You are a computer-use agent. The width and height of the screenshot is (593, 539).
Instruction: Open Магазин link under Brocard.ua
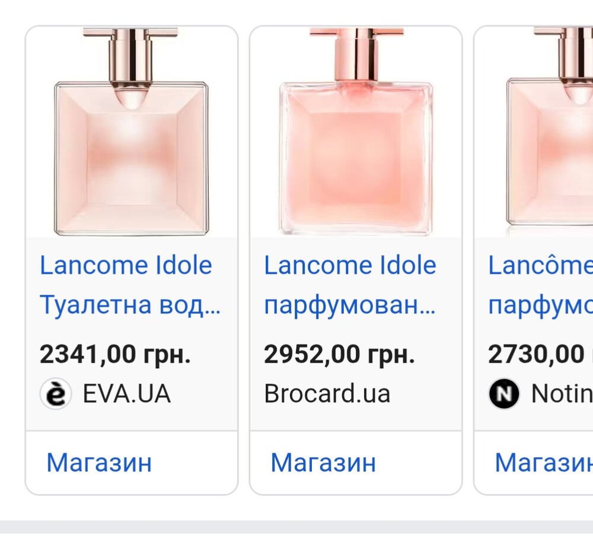point(323,463)
